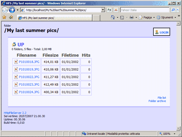Screen dimensions: 182x137
Task: Click the zoom magnifier in status bar
Action: point(161,134)
